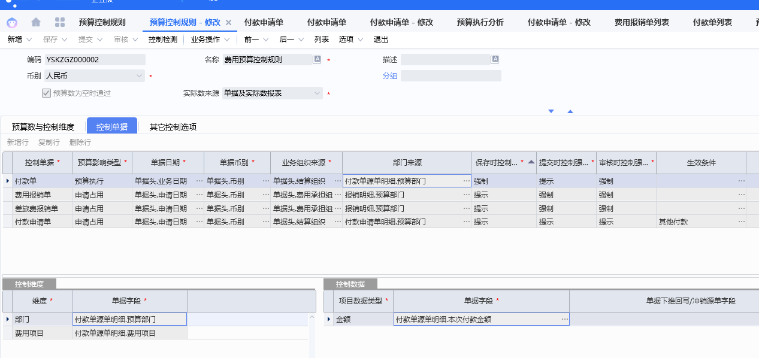
Task: Open 其它控制选项 tab
Action: [173, 127]
